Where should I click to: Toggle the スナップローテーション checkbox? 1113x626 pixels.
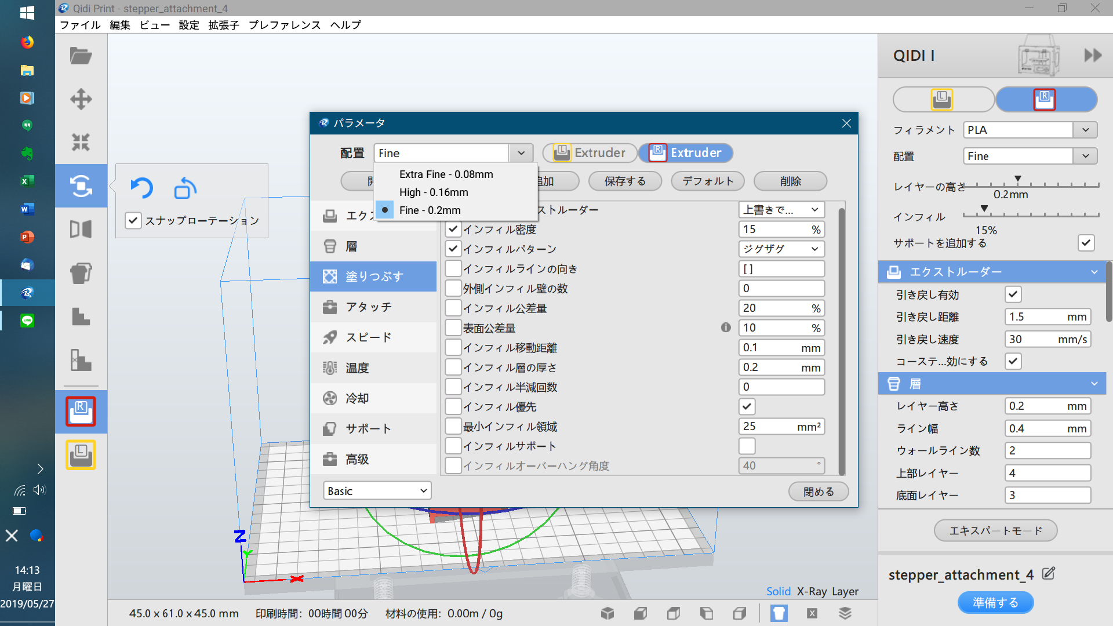133,221
